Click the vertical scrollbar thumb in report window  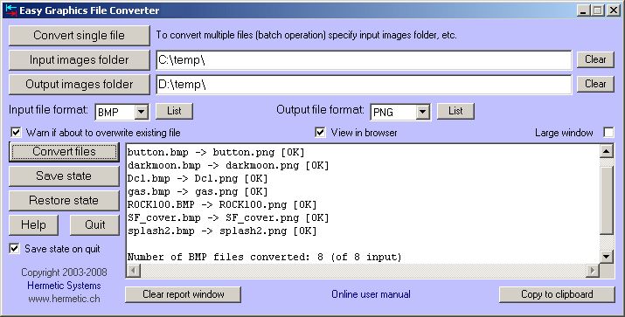coord(607,200)
